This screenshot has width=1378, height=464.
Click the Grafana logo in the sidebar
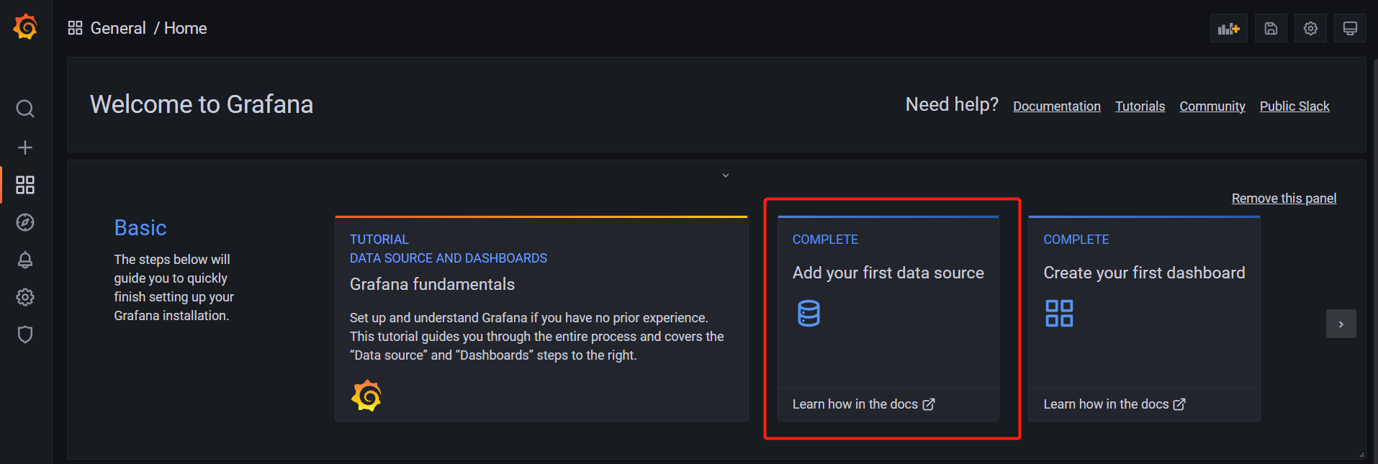coord(25,27)
